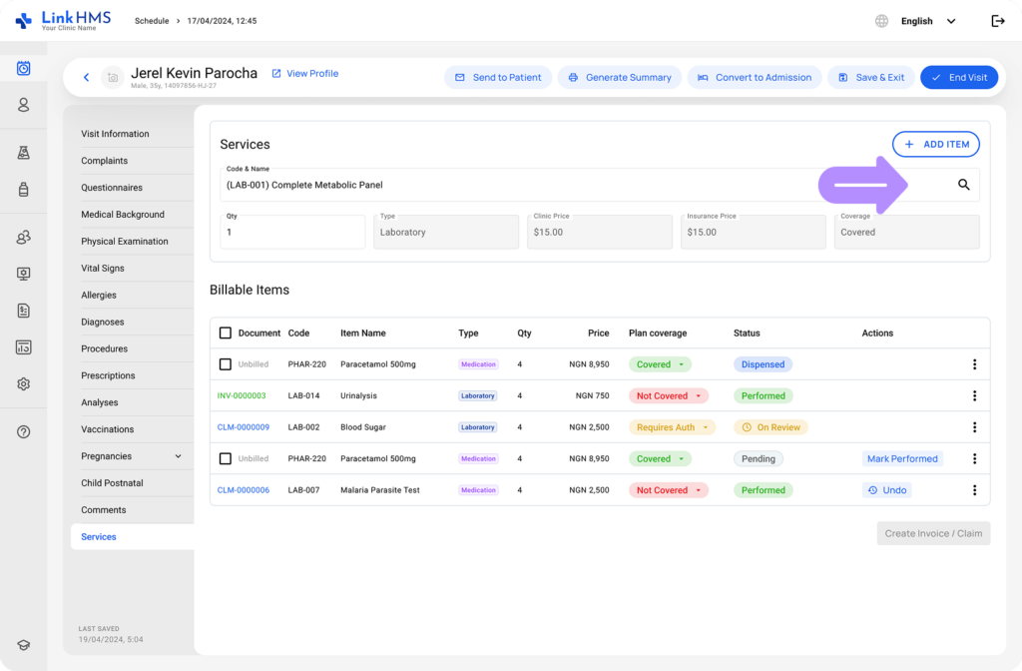
Task: Click Send to Patient button
Action: coord(498,77)
